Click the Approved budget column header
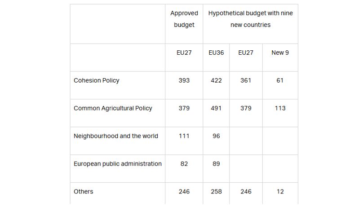363x211 pixels. click(184, 19)
